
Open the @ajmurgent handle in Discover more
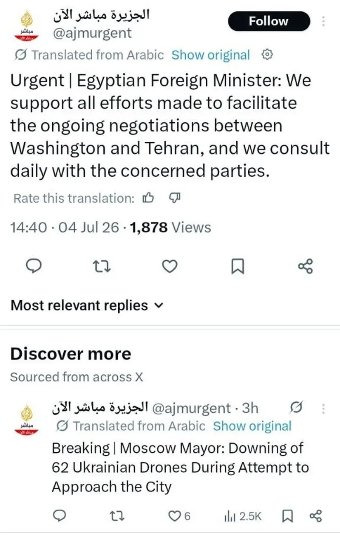(190, 408)
